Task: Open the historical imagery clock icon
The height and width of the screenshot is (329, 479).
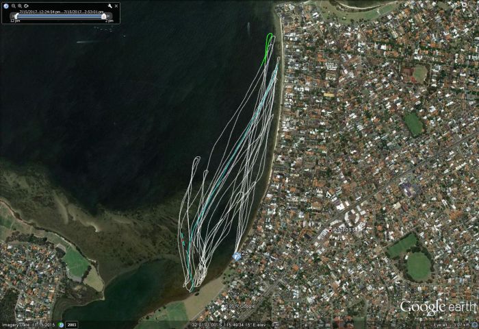Action: click(61, 324)
